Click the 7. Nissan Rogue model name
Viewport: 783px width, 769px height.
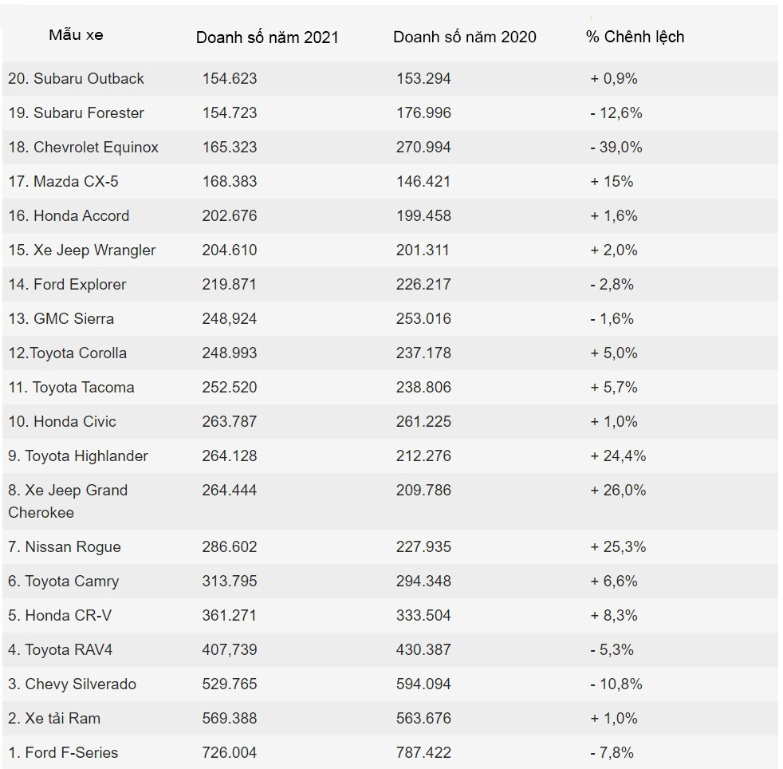pos(65,547)
